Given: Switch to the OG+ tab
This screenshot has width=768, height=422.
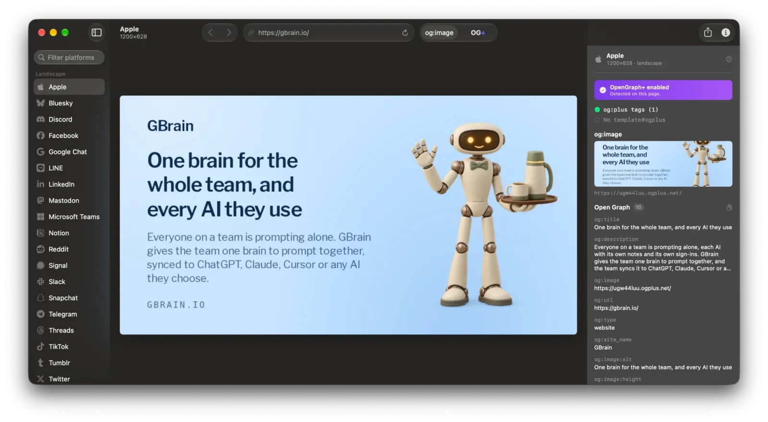Looking at the screenshot, I should click(x=478, y=33).
